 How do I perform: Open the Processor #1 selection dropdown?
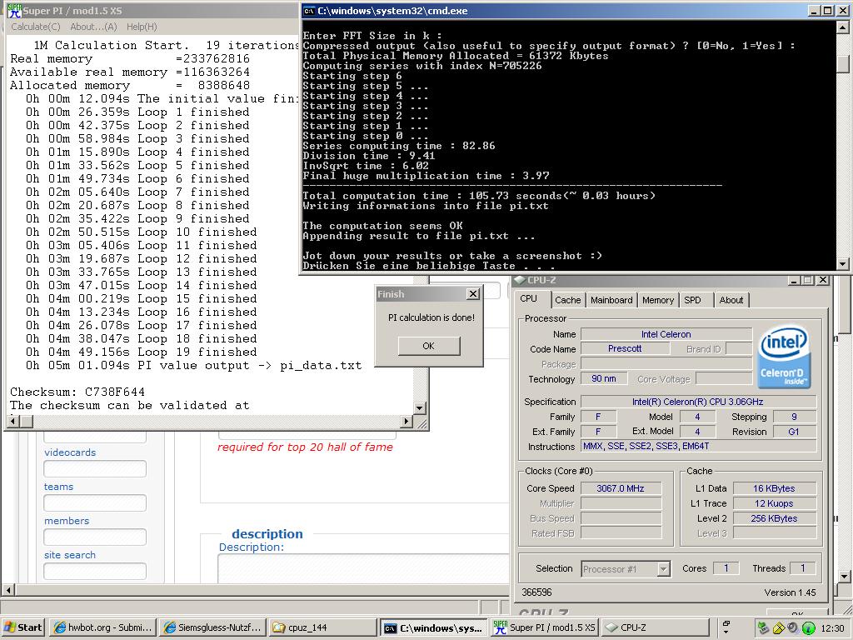coord(663,569)
